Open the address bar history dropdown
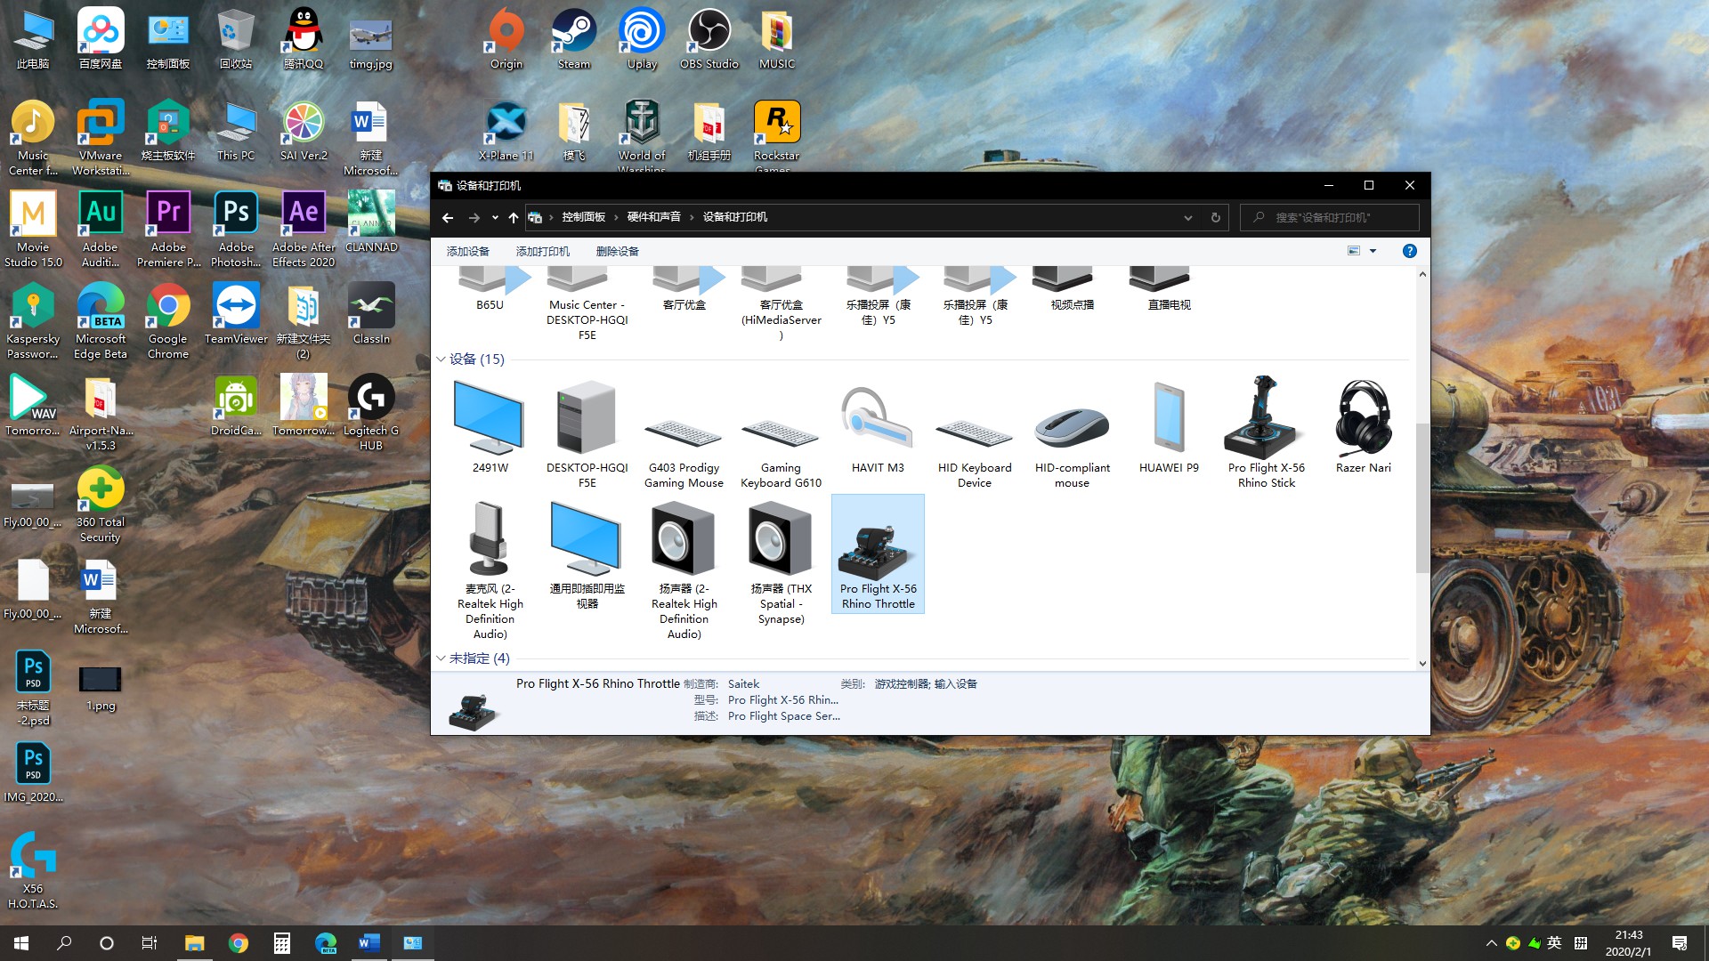The height and width of the screenshot is (961, 1709). pyautogui.click(x=1187, y=217)
